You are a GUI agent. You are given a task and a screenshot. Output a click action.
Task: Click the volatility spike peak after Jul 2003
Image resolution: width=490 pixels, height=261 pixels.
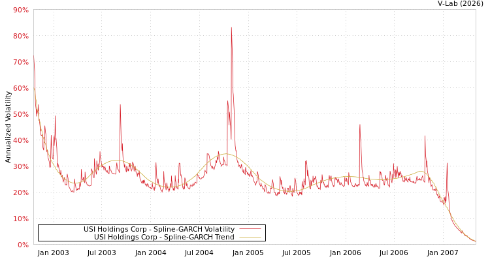pos(120,105)
